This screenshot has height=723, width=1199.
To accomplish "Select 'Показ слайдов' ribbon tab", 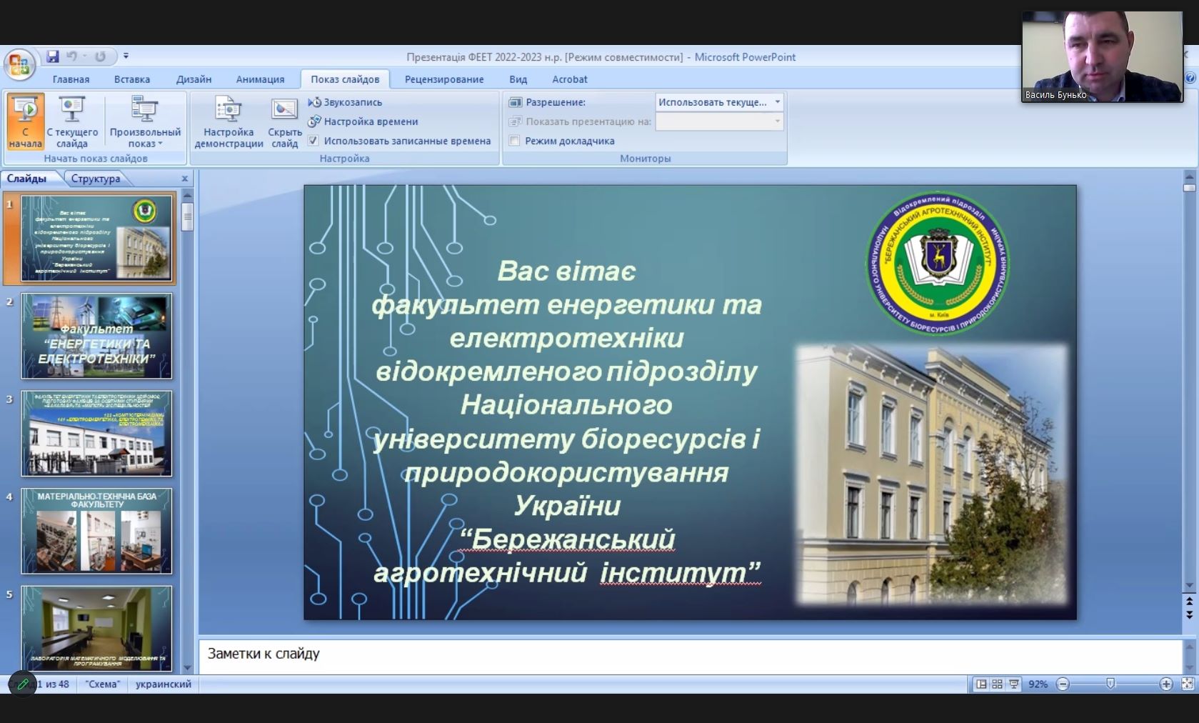I will click(345, 79).
